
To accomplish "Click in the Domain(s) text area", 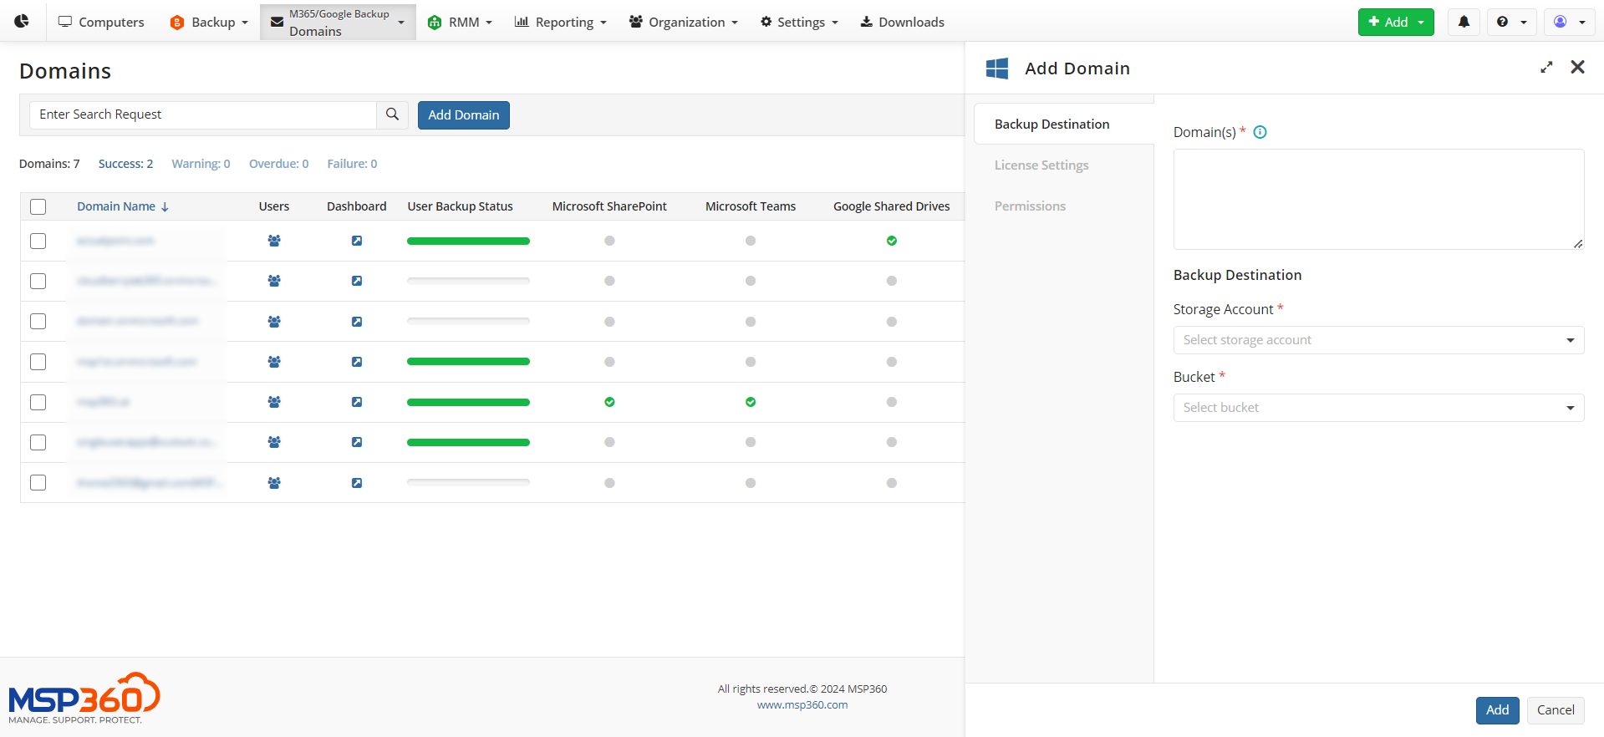I will (x=1377, y=199).
